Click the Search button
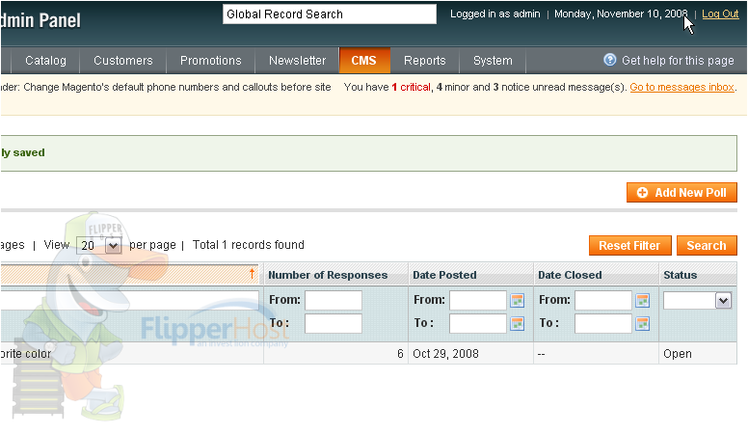 coord(707,245)
